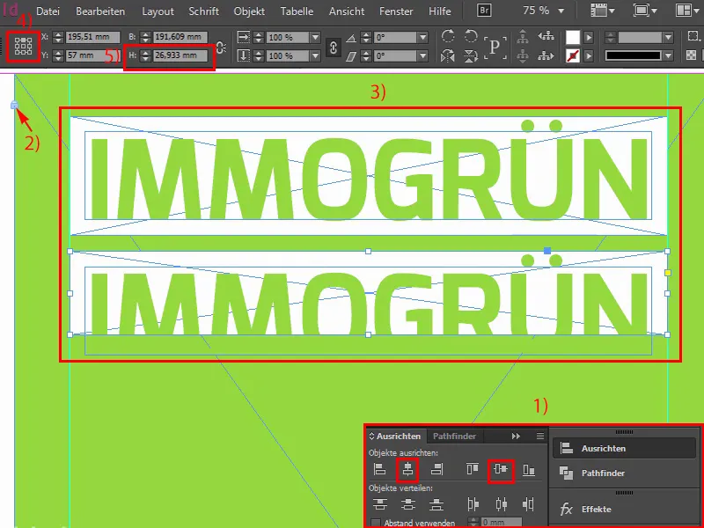The height and width of the screenshot is (528, 704).
Task: Click the white fill color swatch
Action: [x=573, y=37]
